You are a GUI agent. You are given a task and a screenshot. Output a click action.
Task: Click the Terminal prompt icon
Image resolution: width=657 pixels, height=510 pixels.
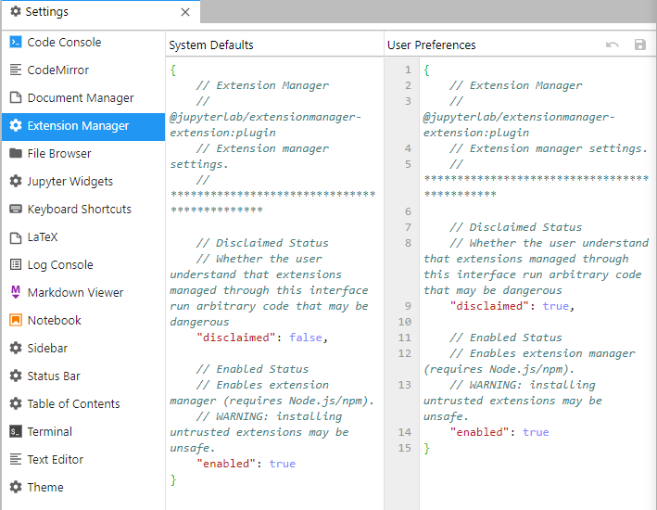16,431
